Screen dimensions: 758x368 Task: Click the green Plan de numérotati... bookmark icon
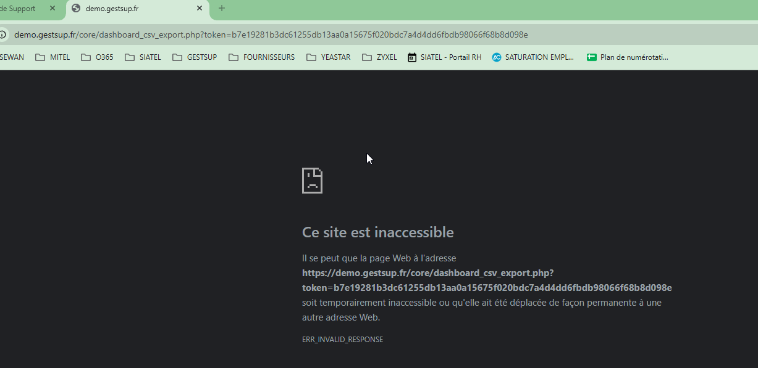tap(592, 57)
